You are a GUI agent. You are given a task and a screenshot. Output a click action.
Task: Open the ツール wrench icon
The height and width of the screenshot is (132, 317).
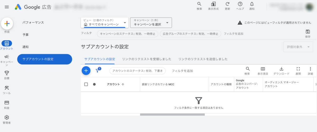click(7, 88)
